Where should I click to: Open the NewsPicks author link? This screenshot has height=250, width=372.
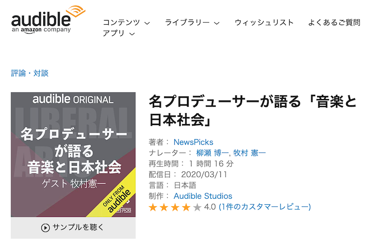point(193,142)
